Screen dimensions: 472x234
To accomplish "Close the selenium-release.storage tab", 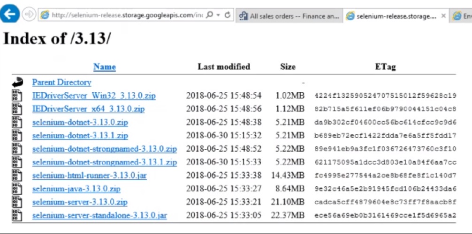I will click(443, 16).
